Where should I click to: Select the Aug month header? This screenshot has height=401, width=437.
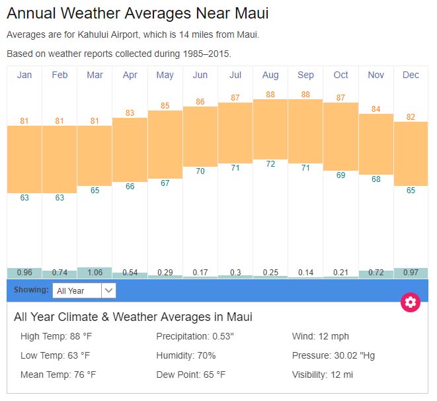270,75
